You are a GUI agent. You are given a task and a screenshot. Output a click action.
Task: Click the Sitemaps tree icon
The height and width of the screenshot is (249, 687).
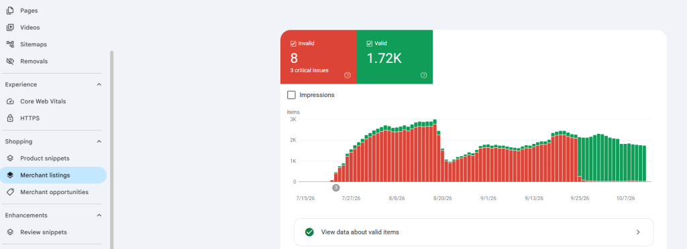tap(10, 44)
